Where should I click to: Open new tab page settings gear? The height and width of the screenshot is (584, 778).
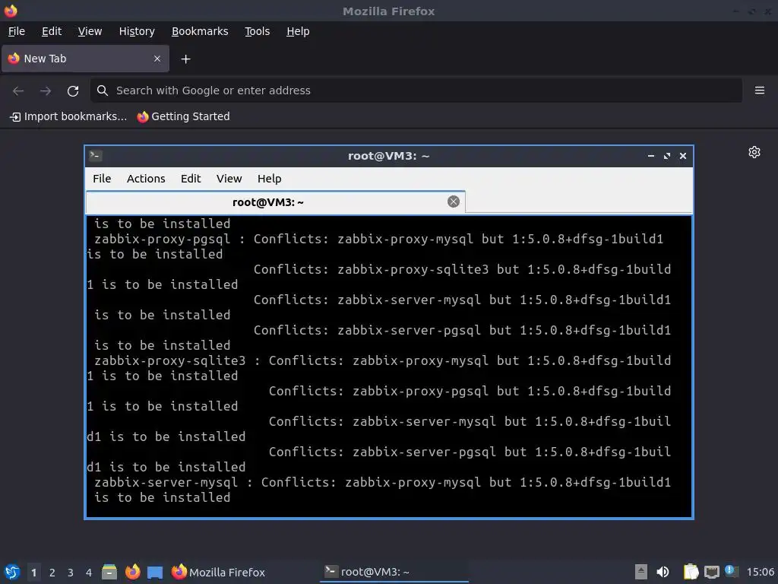pos(754,152)
